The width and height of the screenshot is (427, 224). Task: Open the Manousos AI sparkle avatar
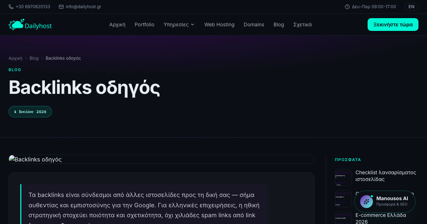coord(367,201)
